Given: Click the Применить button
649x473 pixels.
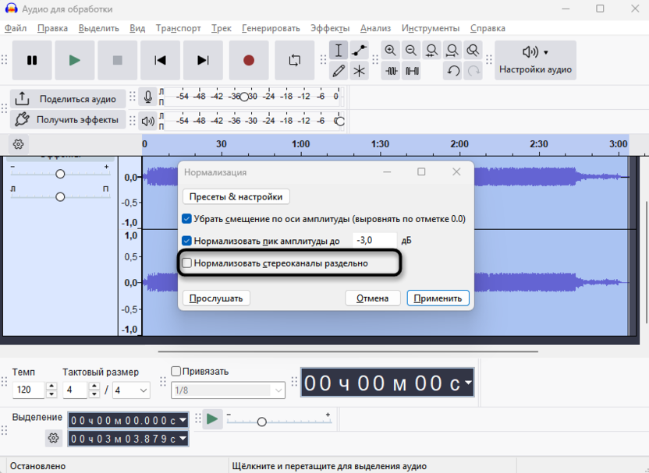Looking at the screenshot, I should point(438,298).
